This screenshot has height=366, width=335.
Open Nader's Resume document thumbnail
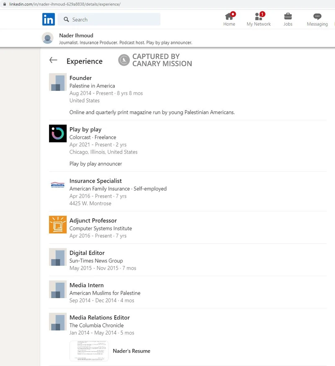[89, 351]
